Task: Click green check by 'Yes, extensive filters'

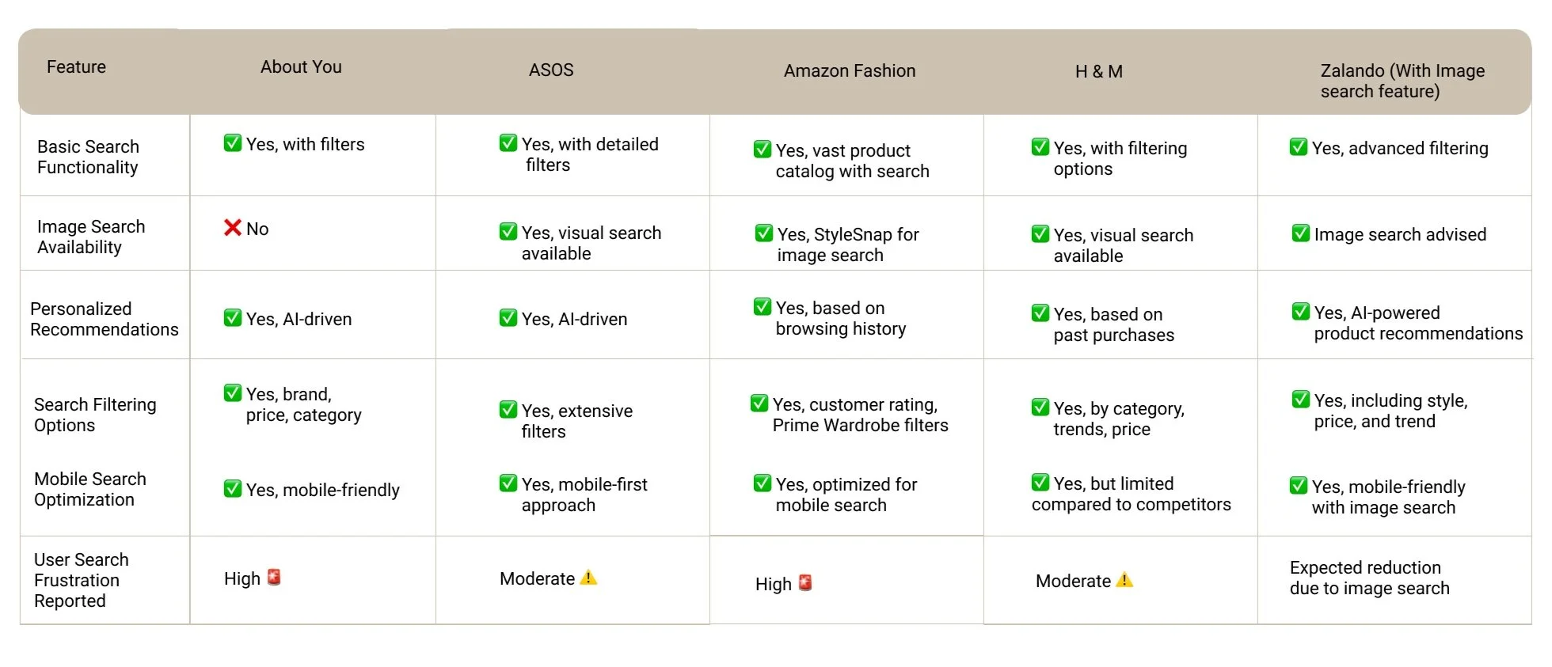Action: (x=508, y=409)
